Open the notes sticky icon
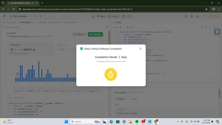The height and width of the screenshot is (125, 222). click(x=129, y=16)
